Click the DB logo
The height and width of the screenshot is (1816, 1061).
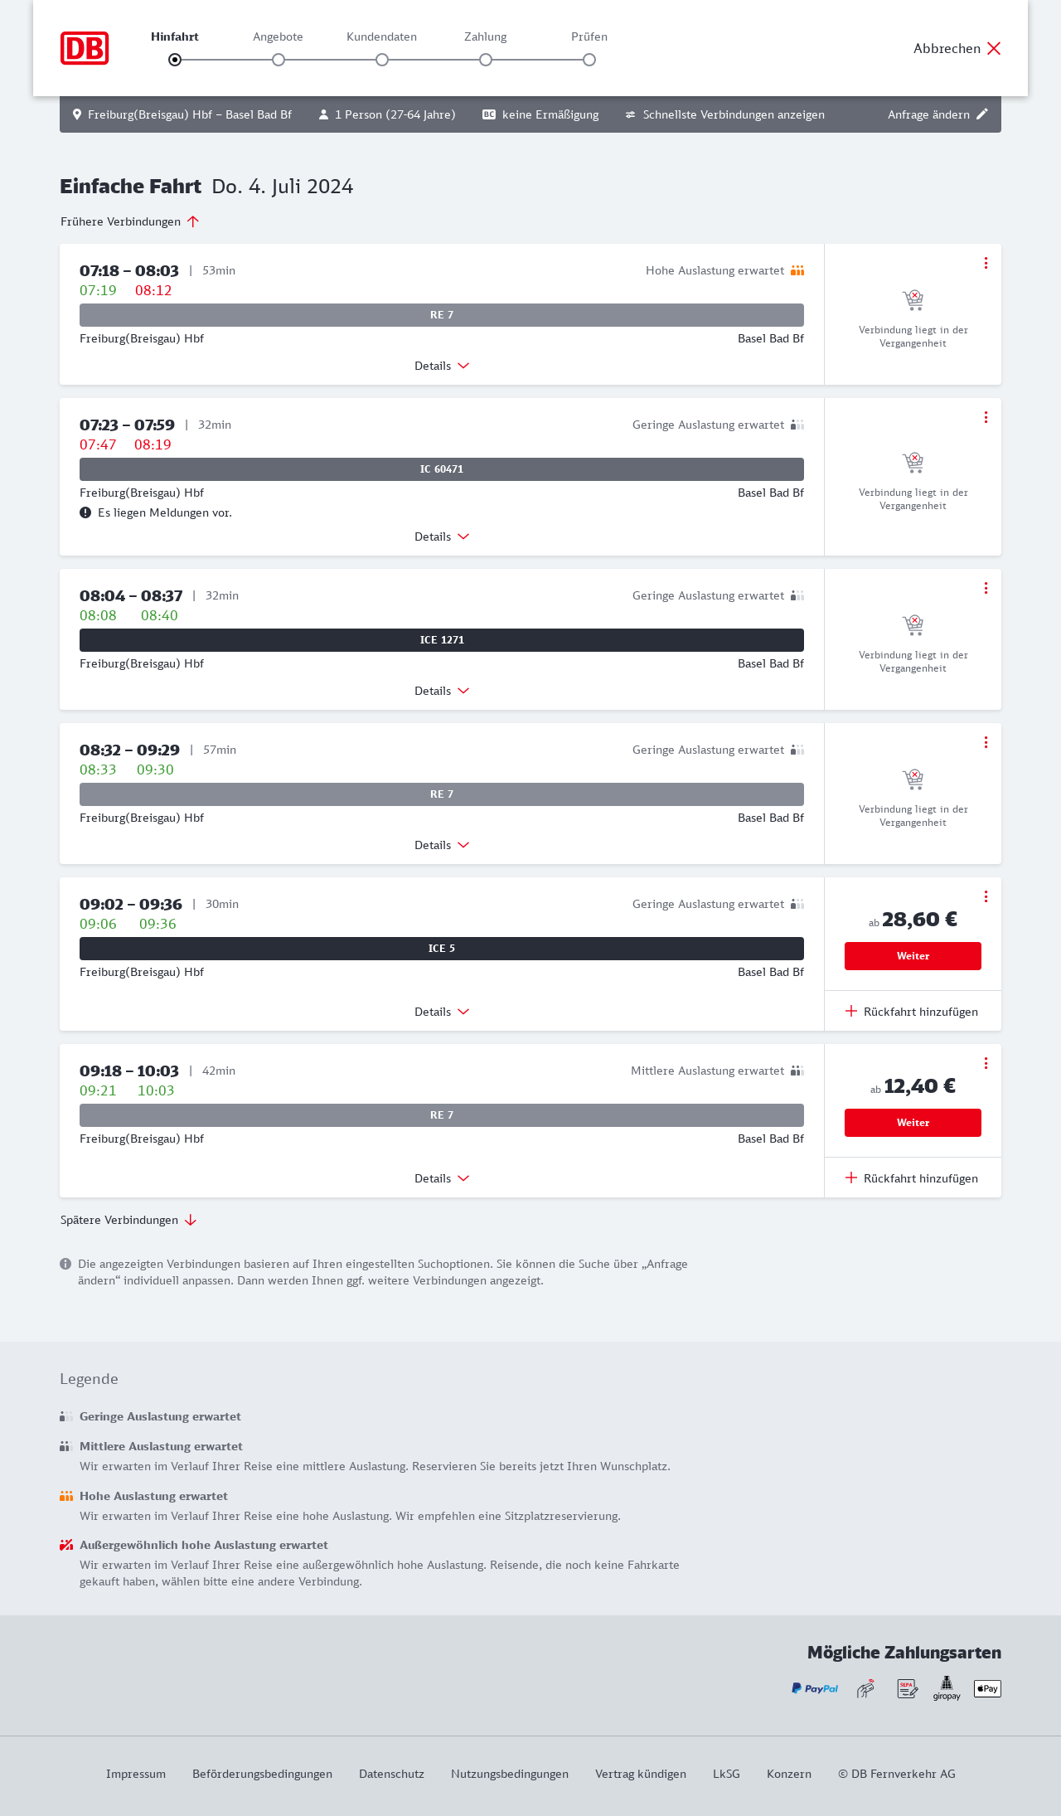[85, 48]
